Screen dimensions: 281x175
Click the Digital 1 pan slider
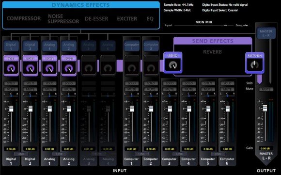[11, 96]
